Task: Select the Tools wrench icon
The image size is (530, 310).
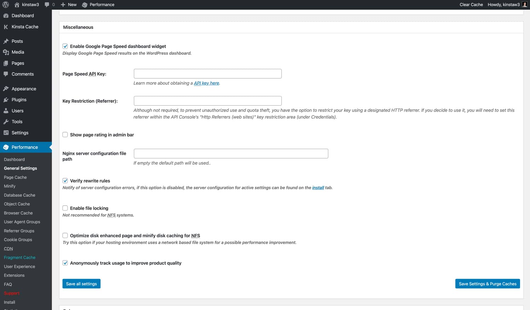Action: click(x=6, y=121)
